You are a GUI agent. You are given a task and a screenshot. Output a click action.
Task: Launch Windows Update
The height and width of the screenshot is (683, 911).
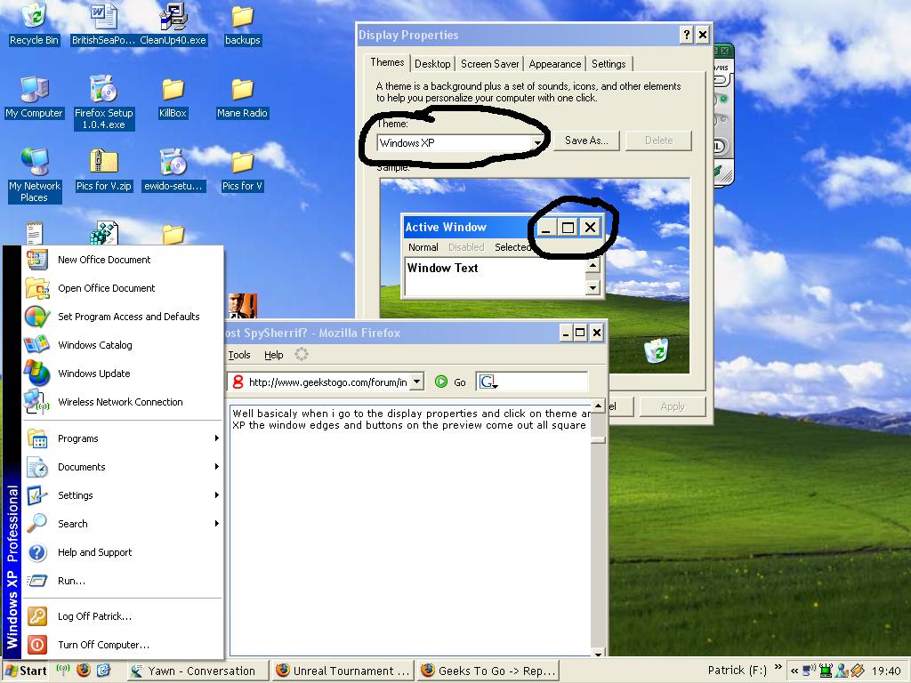[x=123, y=374]
